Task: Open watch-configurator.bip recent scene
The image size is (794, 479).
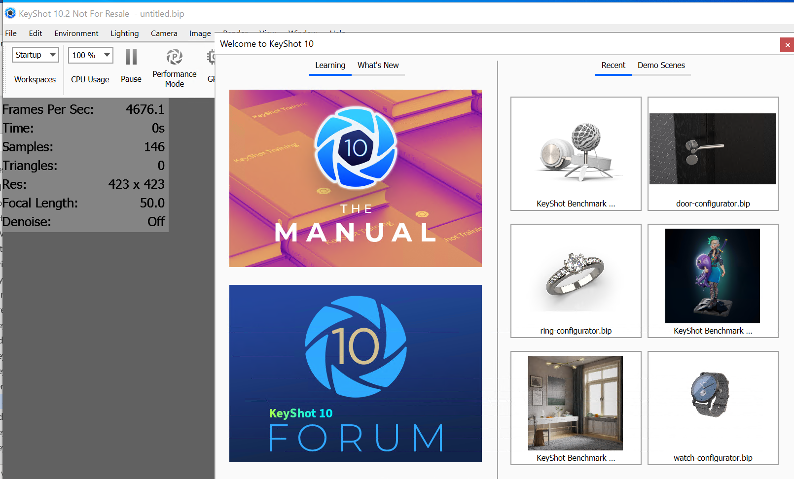Action: pos(713,408)
